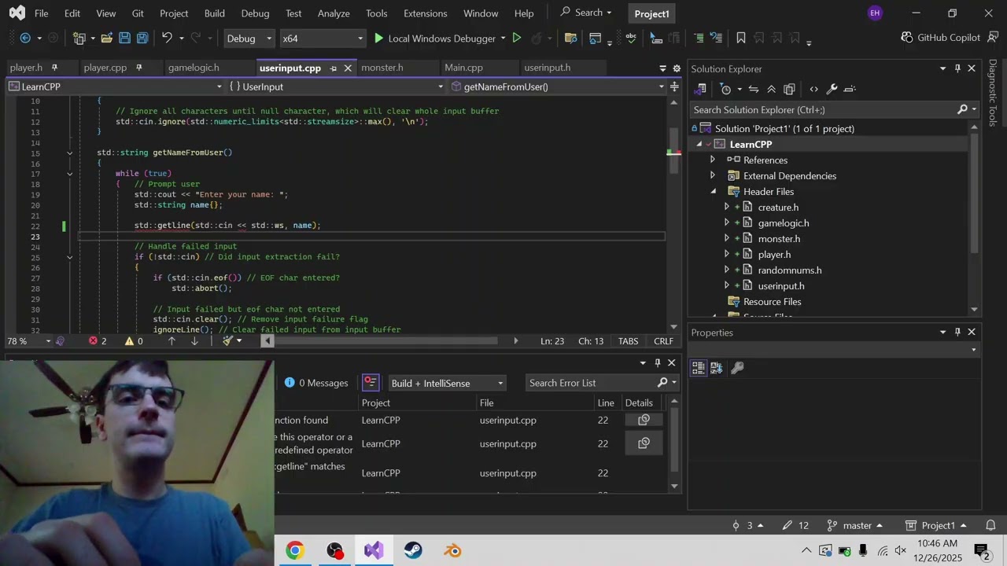Viewport: 1007px width, 566px height.
Task: Toggle pin on player.cpp tab
Action: coord(138,68)
